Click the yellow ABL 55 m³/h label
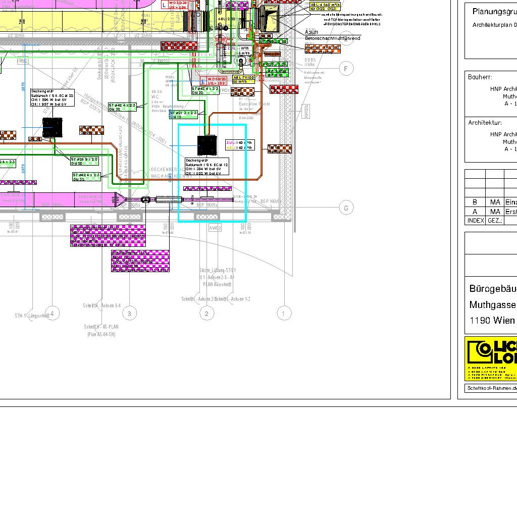The image size is (517, 517). click(244, 79)
